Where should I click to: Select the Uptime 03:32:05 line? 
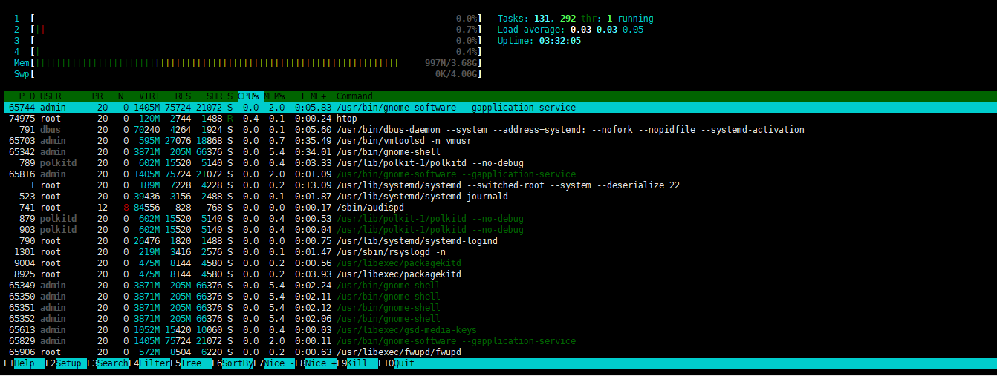539,41
